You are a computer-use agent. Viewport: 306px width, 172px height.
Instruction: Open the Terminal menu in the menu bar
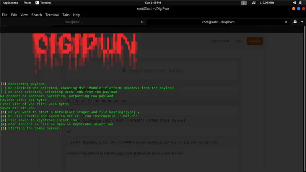tap(52, 15)
